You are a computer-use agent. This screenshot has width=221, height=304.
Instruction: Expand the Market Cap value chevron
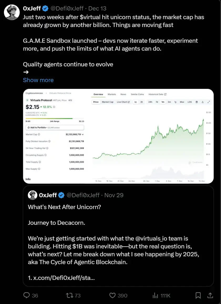point(83,134)
